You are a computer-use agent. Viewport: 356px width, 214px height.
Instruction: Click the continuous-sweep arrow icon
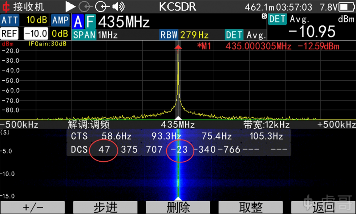(70, 6)
